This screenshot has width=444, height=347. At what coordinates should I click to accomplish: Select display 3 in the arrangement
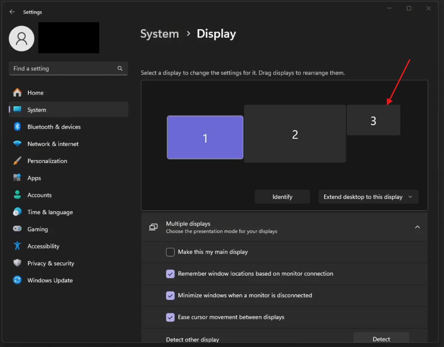[373, 120]
